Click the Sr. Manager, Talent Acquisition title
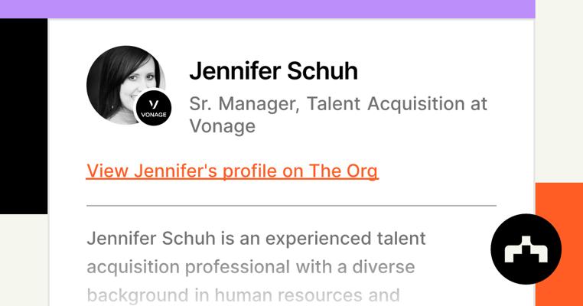The image size is (583, 306). point(337,104)
